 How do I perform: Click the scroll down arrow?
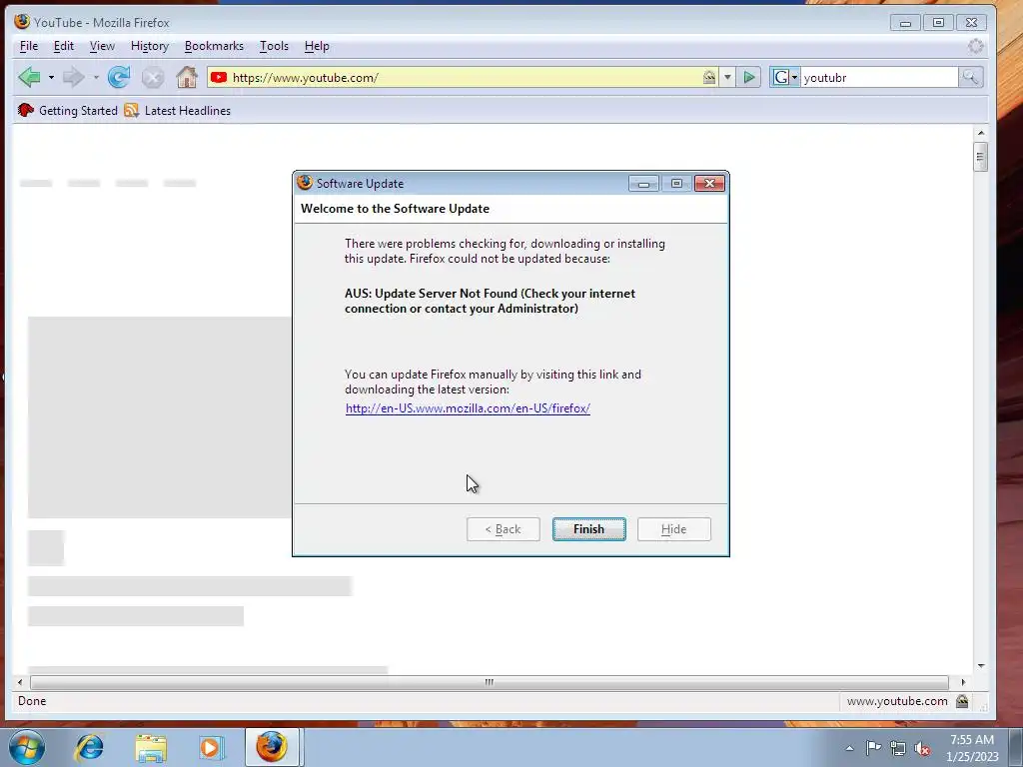point(981,666)
